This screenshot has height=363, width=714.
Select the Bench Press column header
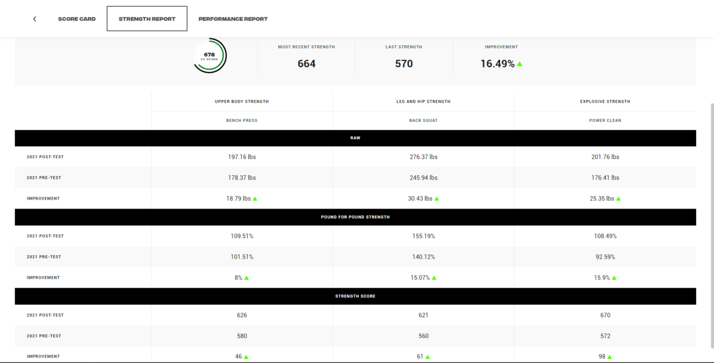pyautogui.click(x=242, y=120)
